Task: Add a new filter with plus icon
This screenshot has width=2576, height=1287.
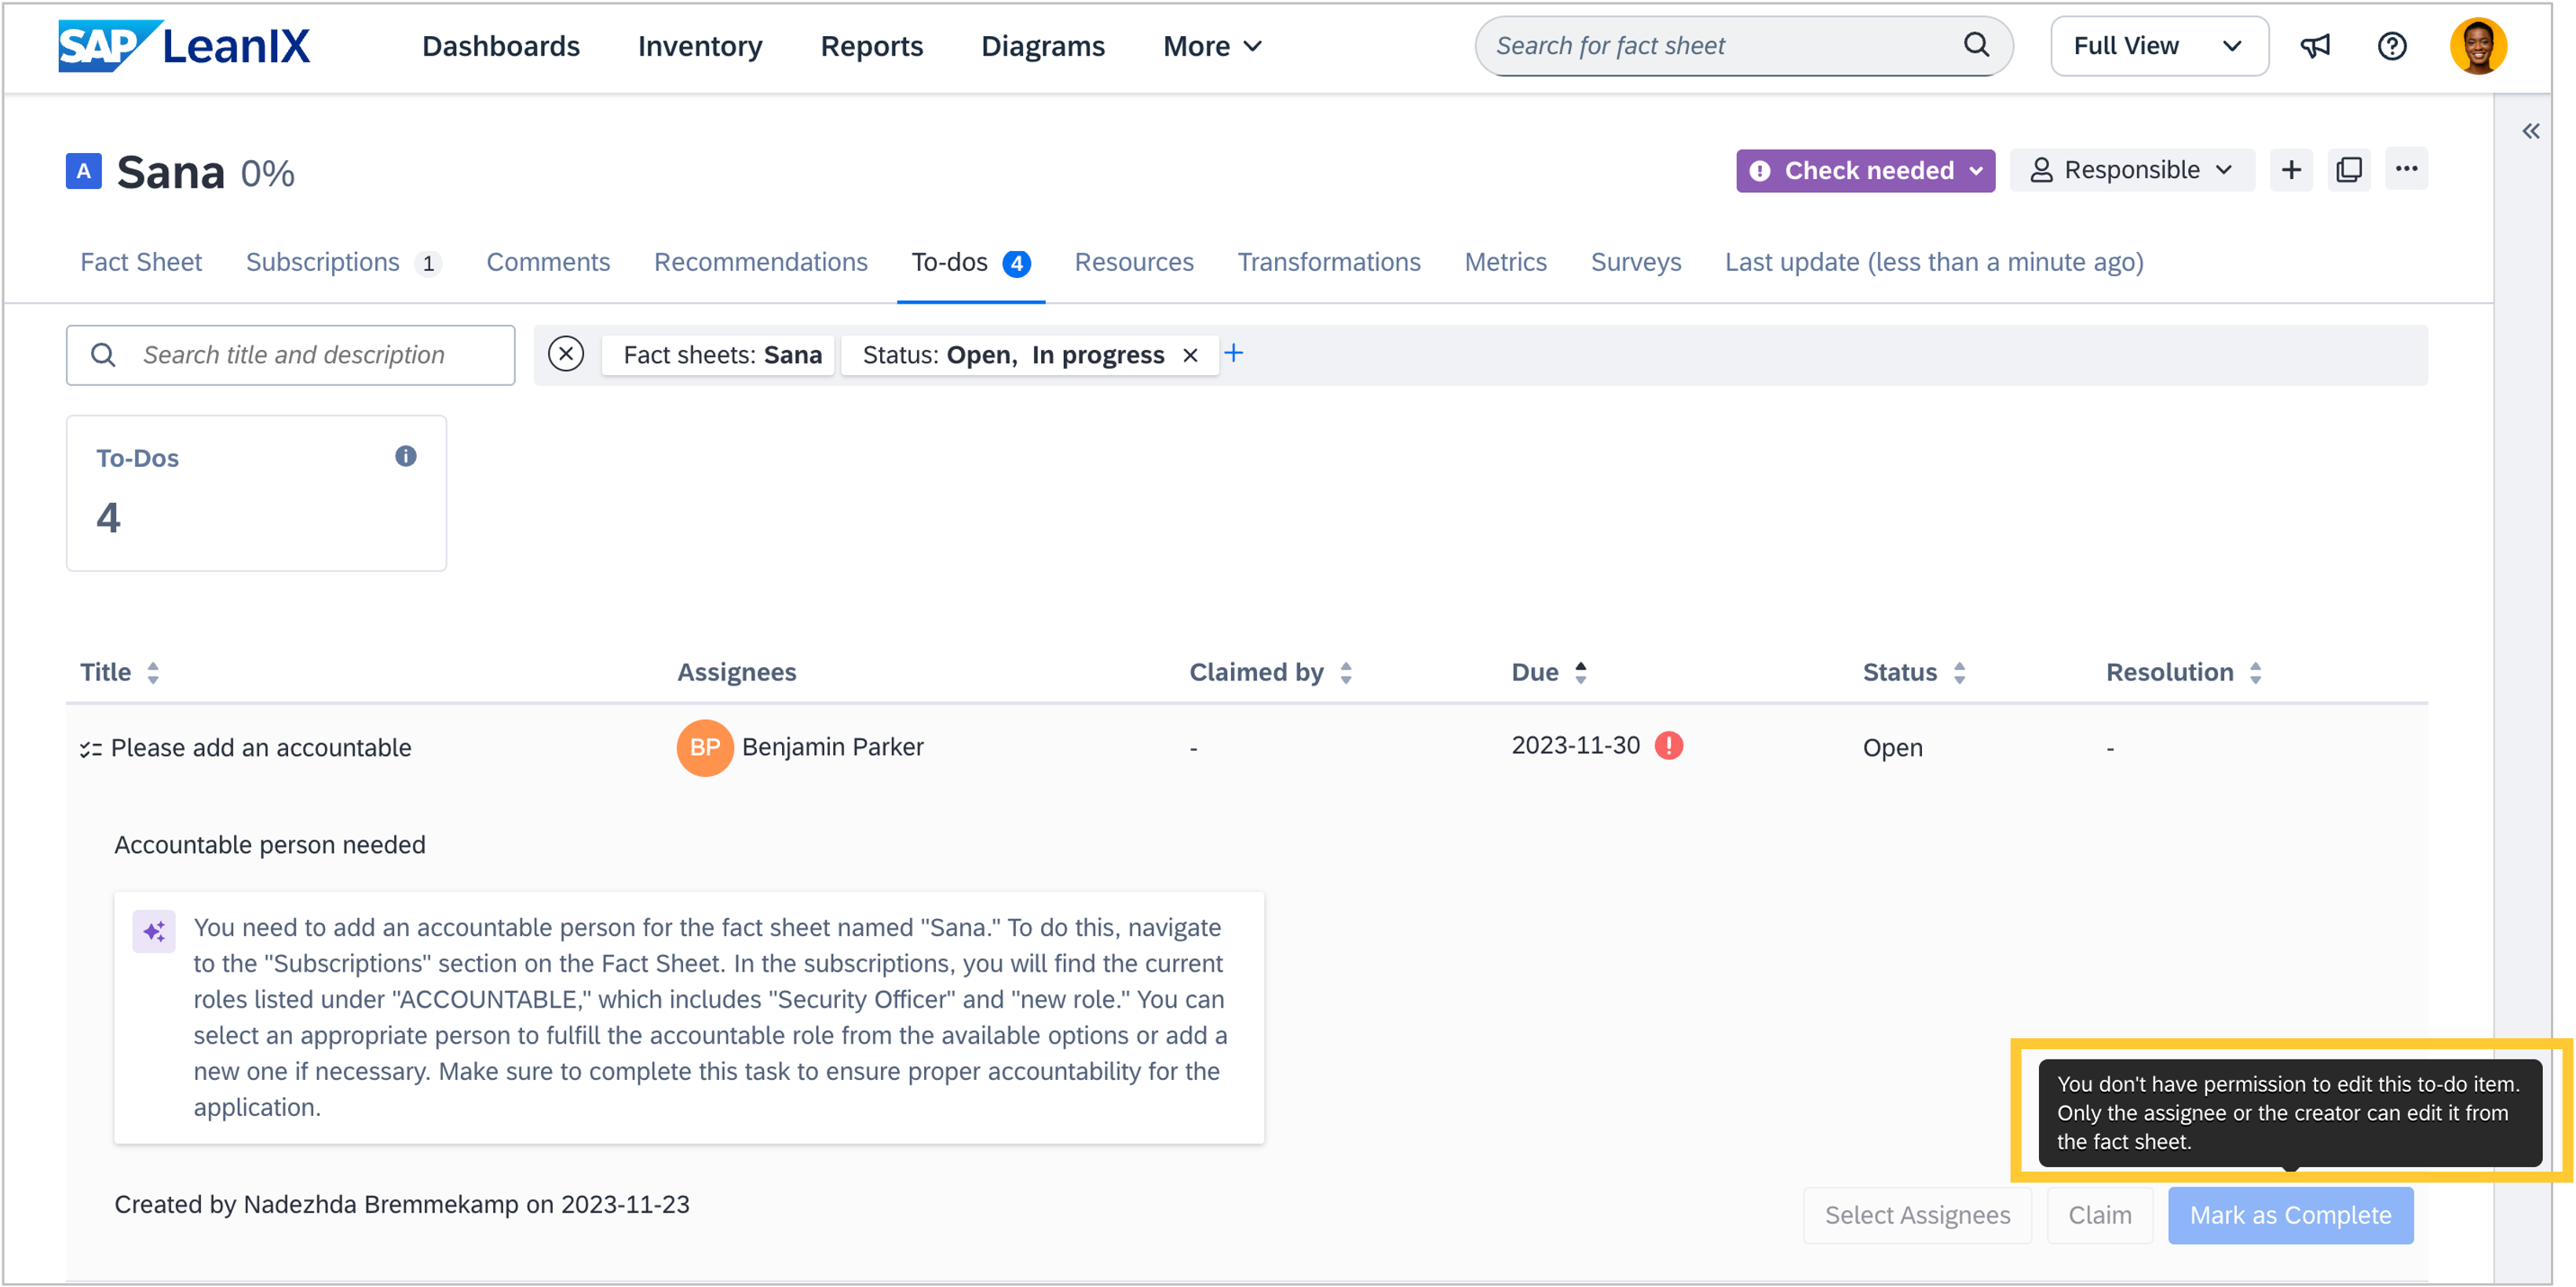Action: [1234, 352]
